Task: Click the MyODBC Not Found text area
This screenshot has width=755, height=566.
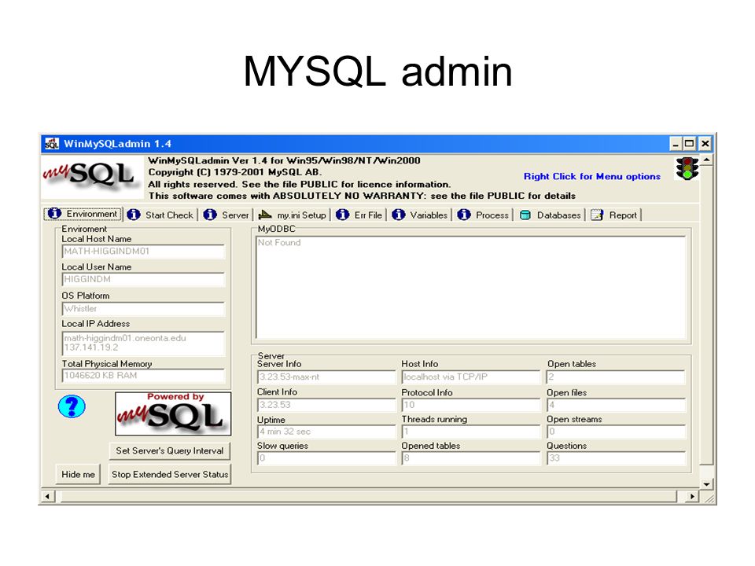Action: point(471,288)
